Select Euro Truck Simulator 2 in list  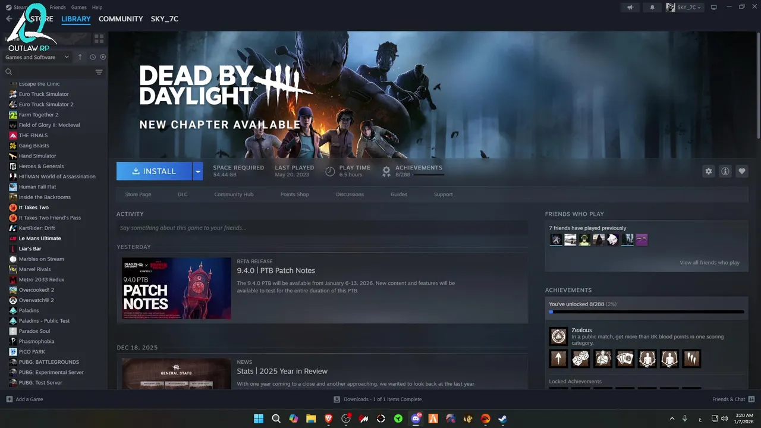(46, 105)
